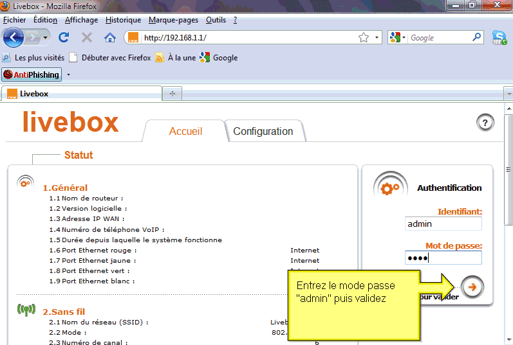
Task: Click the URL field showing http://192.168.1.1/
Action: 248,37
